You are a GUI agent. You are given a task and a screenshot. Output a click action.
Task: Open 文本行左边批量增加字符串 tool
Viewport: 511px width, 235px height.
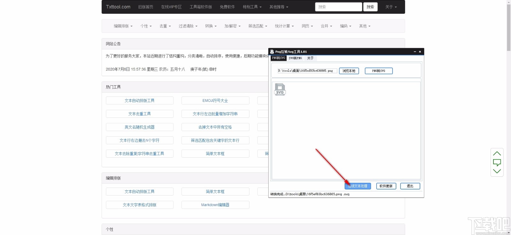[x=215, y=114]
